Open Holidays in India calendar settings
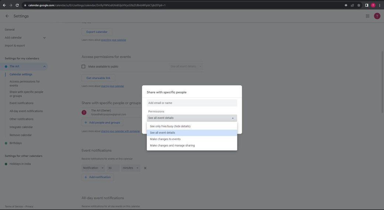 pos(20,164)
